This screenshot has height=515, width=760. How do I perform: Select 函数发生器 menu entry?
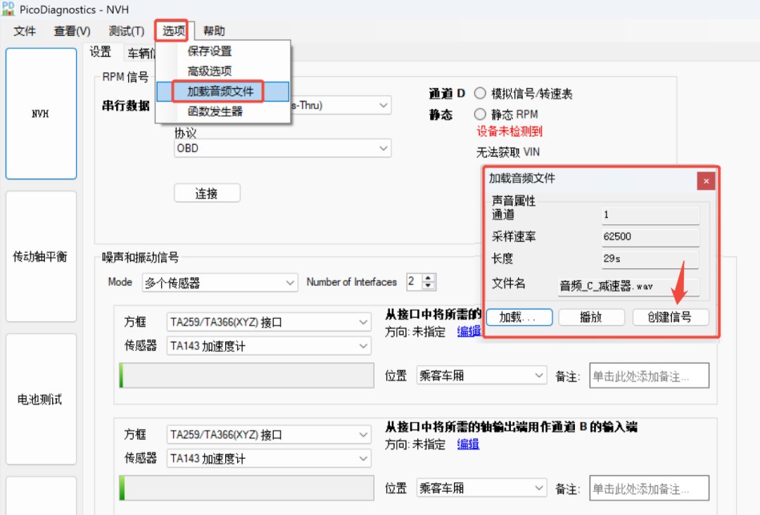223,111
